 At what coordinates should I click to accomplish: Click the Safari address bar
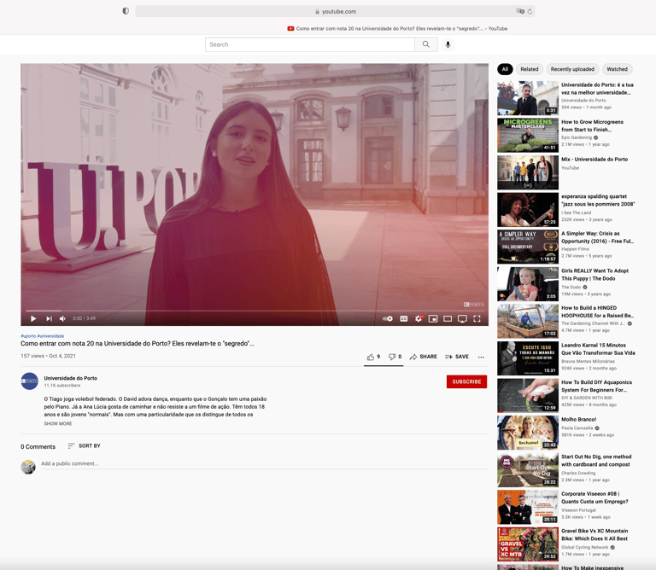pos(335,11)
